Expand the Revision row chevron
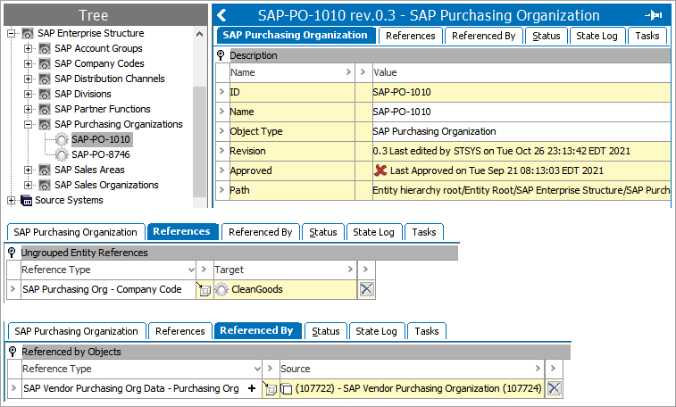Viewport: 676px width, 407px height. pyautogui.click(x=221, y=151)
